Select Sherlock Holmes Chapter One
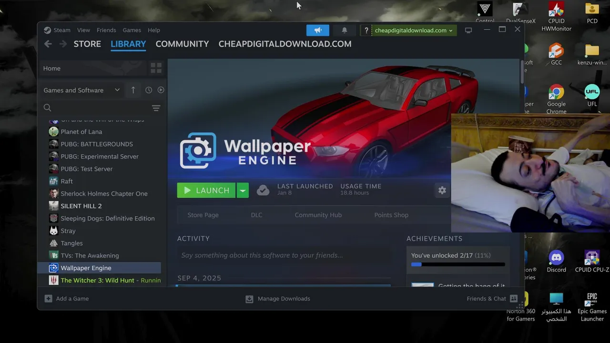 pos(104,193)
